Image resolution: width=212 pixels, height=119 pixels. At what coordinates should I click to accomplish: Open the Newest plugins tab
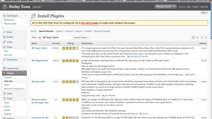tap(88, 31)
